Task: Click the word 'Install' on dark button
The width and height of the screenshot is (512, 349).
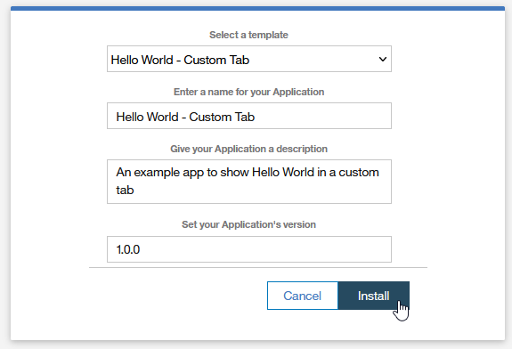Action: coord(374,296)
